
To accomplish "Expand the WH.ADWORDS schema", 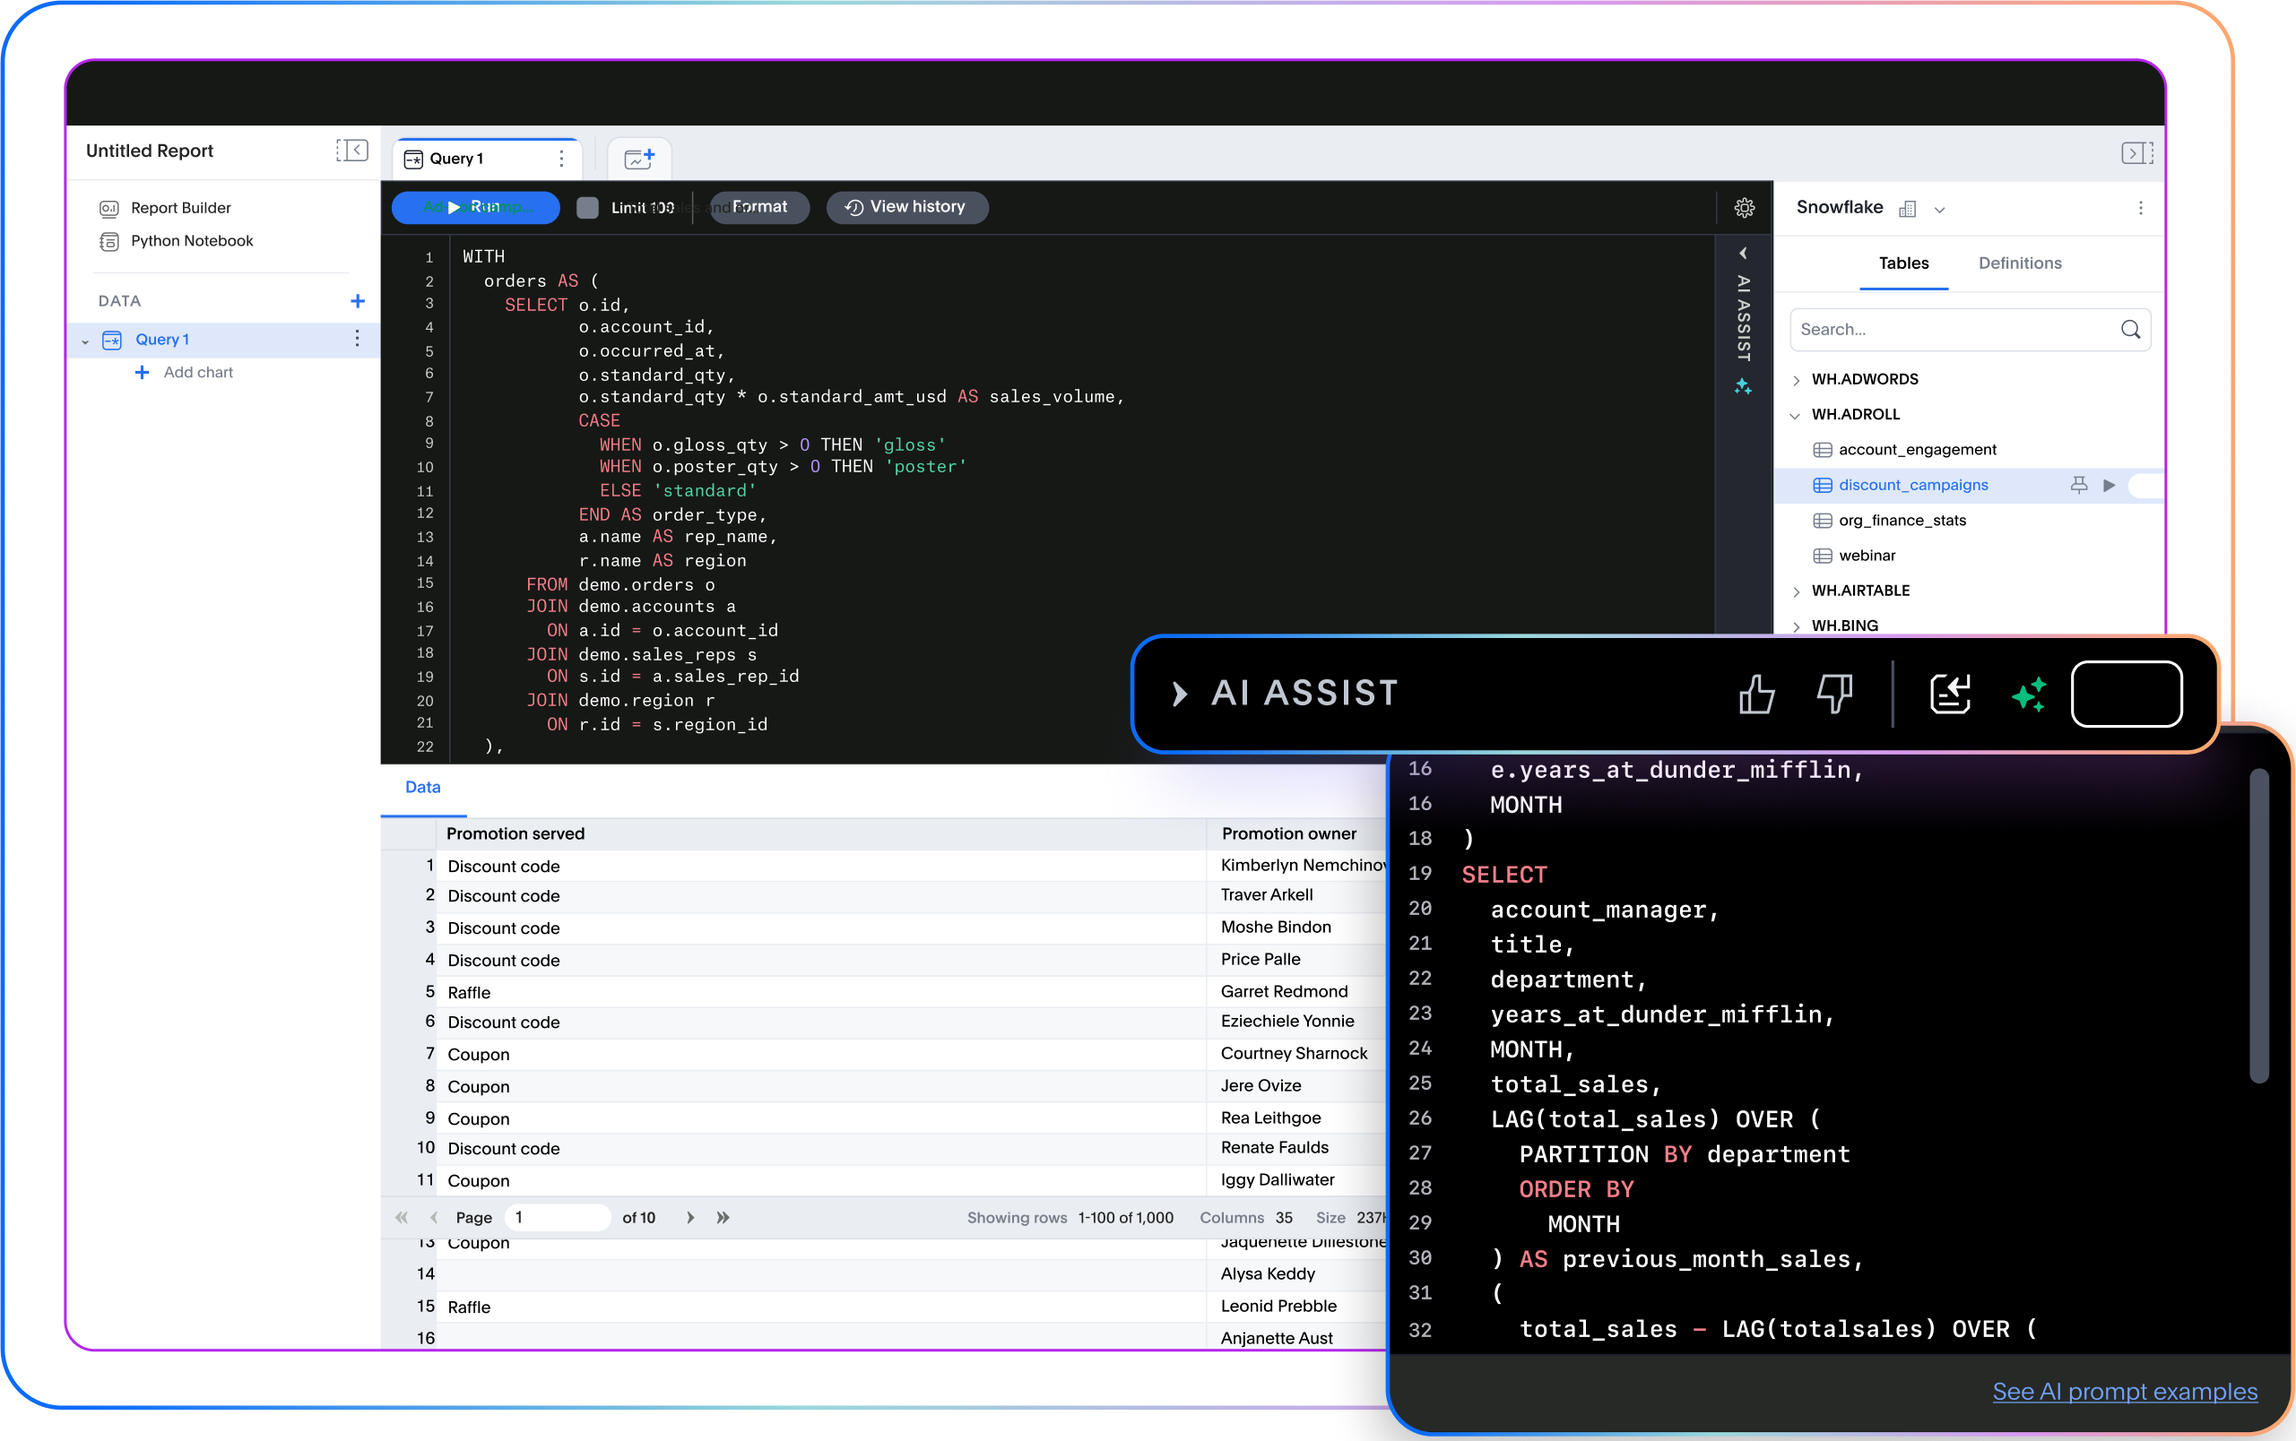I will [x=1798, y=378].
